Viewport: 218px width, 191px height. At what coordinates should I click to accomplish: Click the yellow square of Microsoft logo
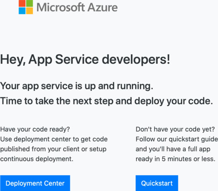30,11
